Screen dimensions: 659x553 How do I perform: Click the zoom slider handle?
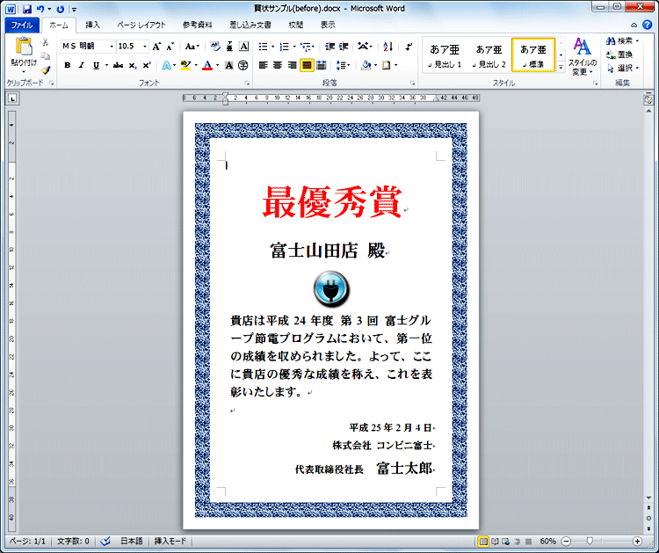tap(590, 542)
